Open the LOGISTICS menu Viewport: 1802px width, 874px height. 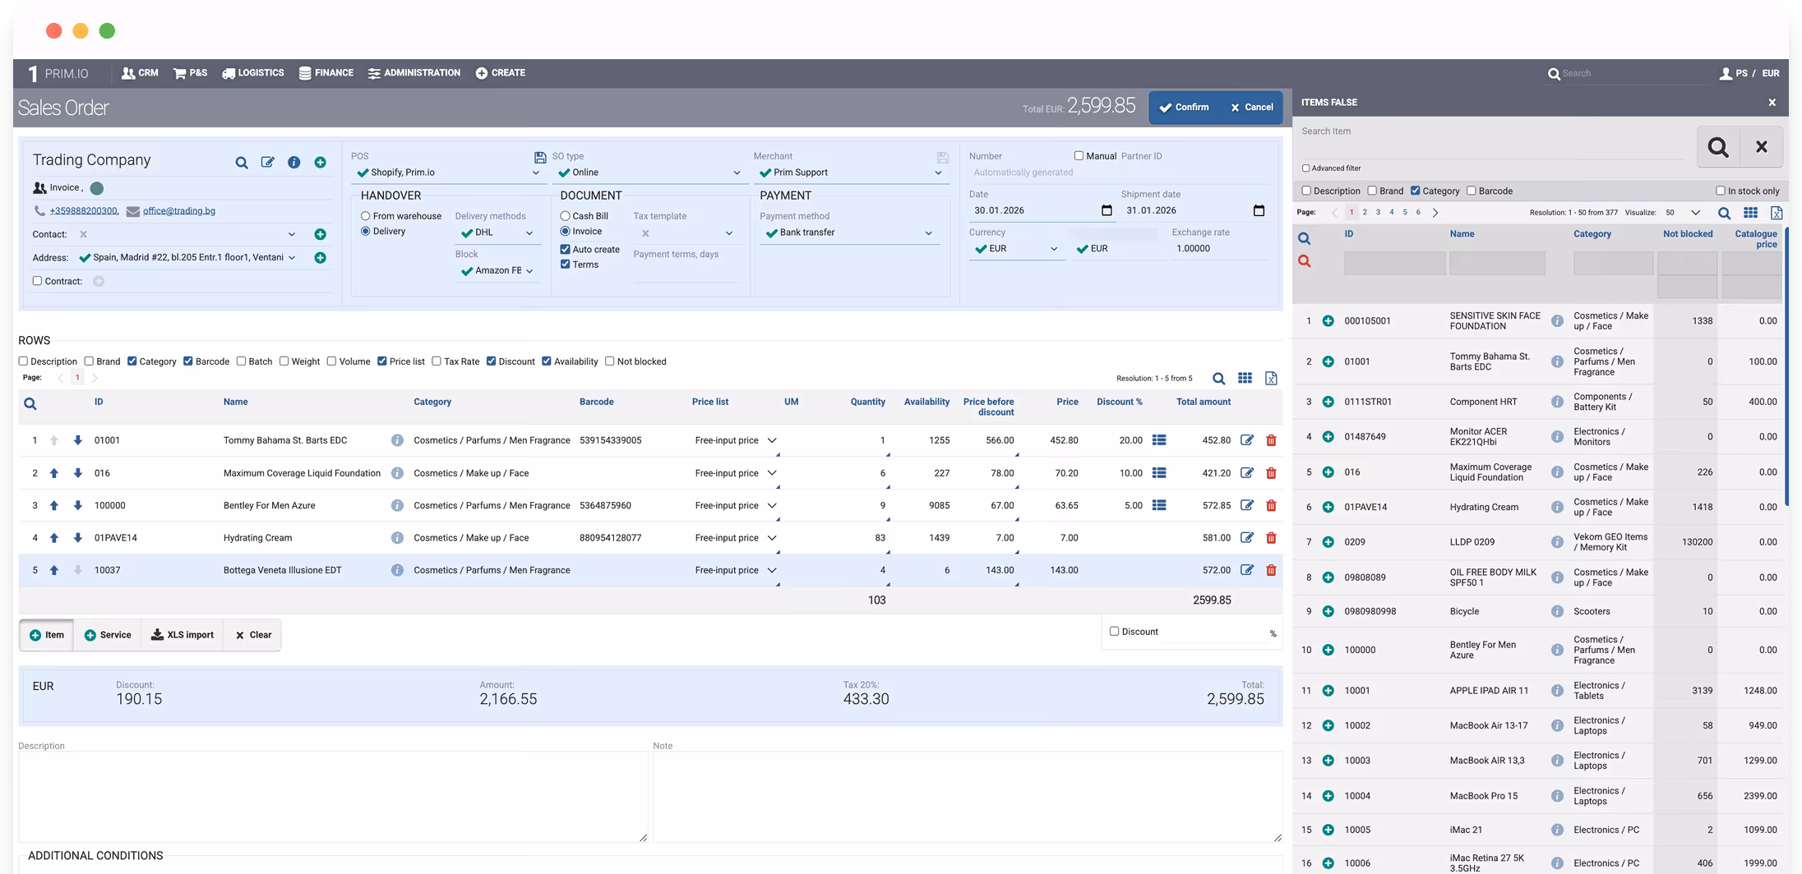click(253, 73)
